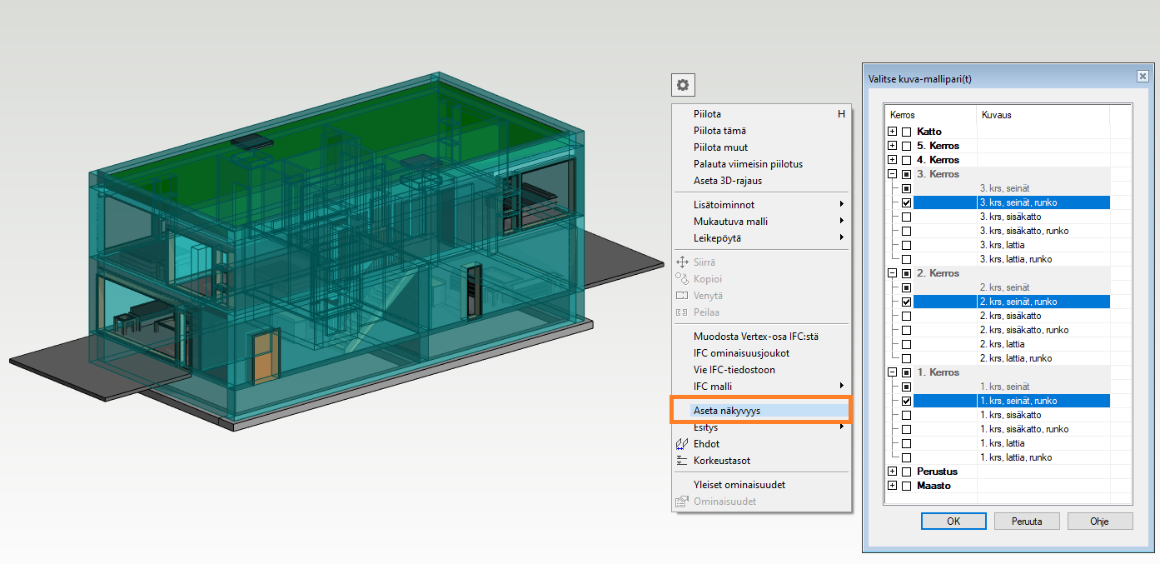Click Vie IFC-tiedostoon menu entry
This screenshot has height=564, width=1160.
(734, 370)
